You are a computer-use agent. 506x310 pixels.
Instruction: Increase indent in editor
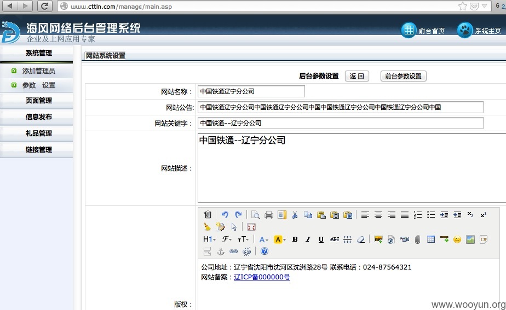click(444, 215)
